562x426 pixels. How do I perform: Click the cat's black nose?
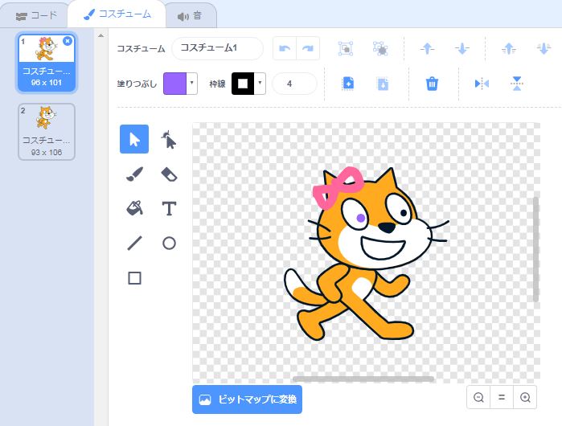click(x=387, y=227)
